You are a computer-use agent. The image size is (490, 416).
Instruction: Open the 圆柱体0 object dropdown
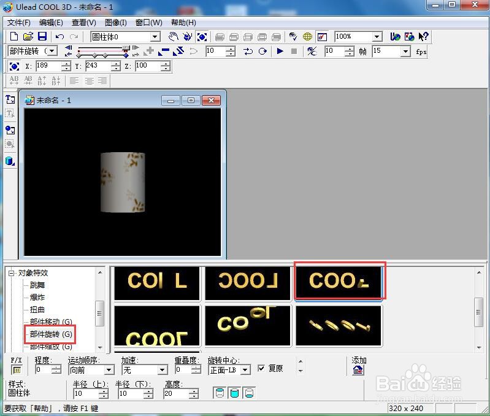pos(155,37)
